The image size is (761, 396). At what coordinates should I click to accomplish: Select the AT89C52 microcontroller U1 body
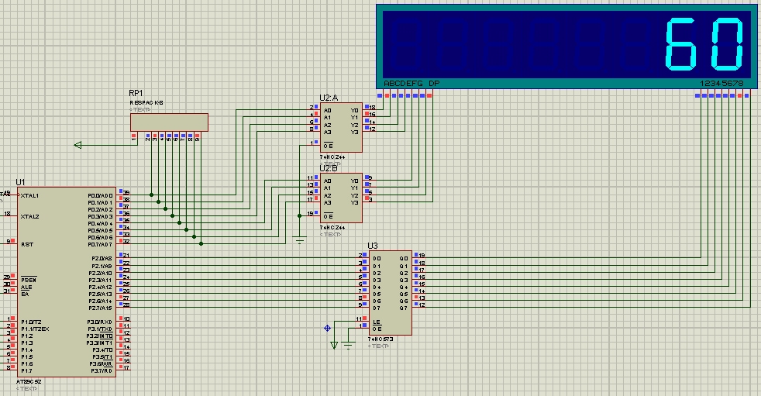pos(66,283)
